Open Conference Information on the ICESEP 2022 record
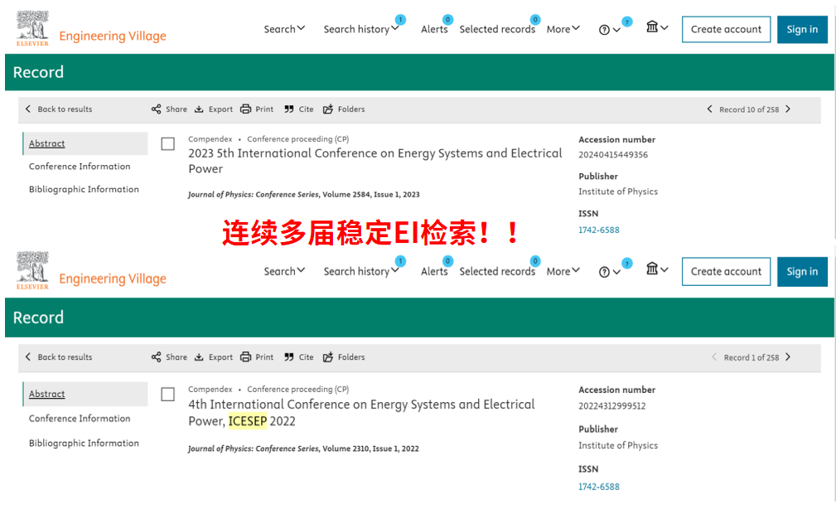The width and height of the screenshot is (836, 509). [x=80, y=419]
